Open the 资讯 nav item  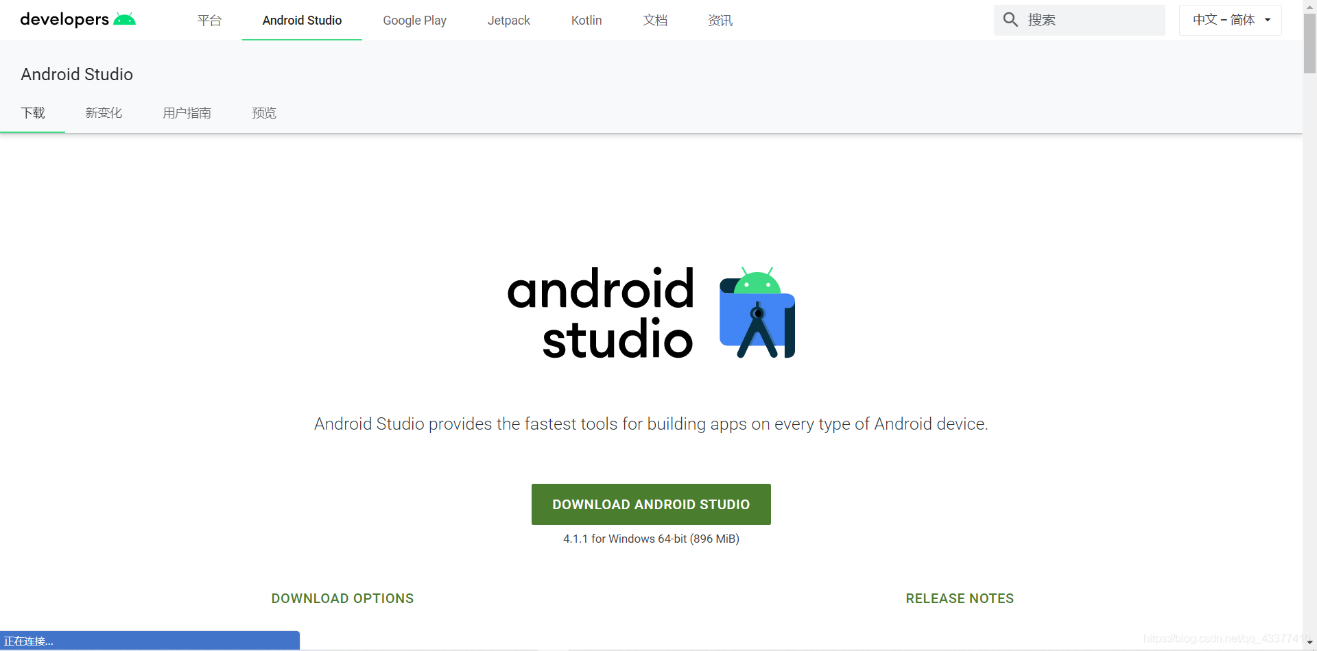pyautogui.click(x=720, y=21)
